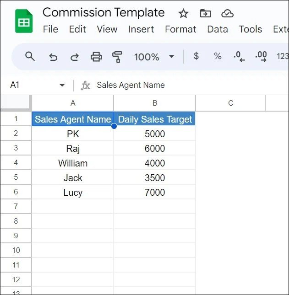The width and height of the screenshot is (289, 295).
Task: Star the Commission Template document
Action: click(x=183, y=14)
